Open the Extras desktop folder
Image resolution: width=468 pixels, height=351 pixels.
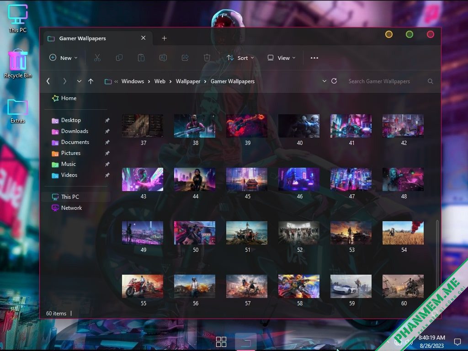pyautogui.click(x=18, y=111)
